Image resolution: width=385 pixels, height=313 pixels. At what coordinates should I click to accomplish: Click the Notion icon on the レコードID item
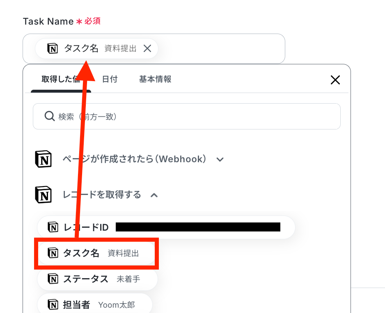pyautogui.click(x=53, y=227)
